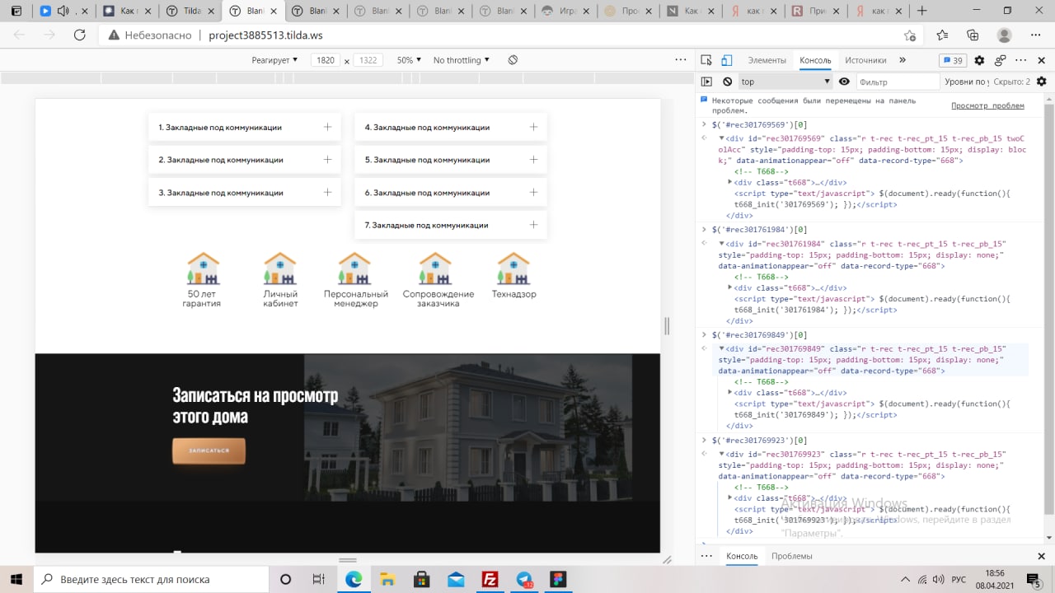Click the 1820 width field

click(326, 60)
